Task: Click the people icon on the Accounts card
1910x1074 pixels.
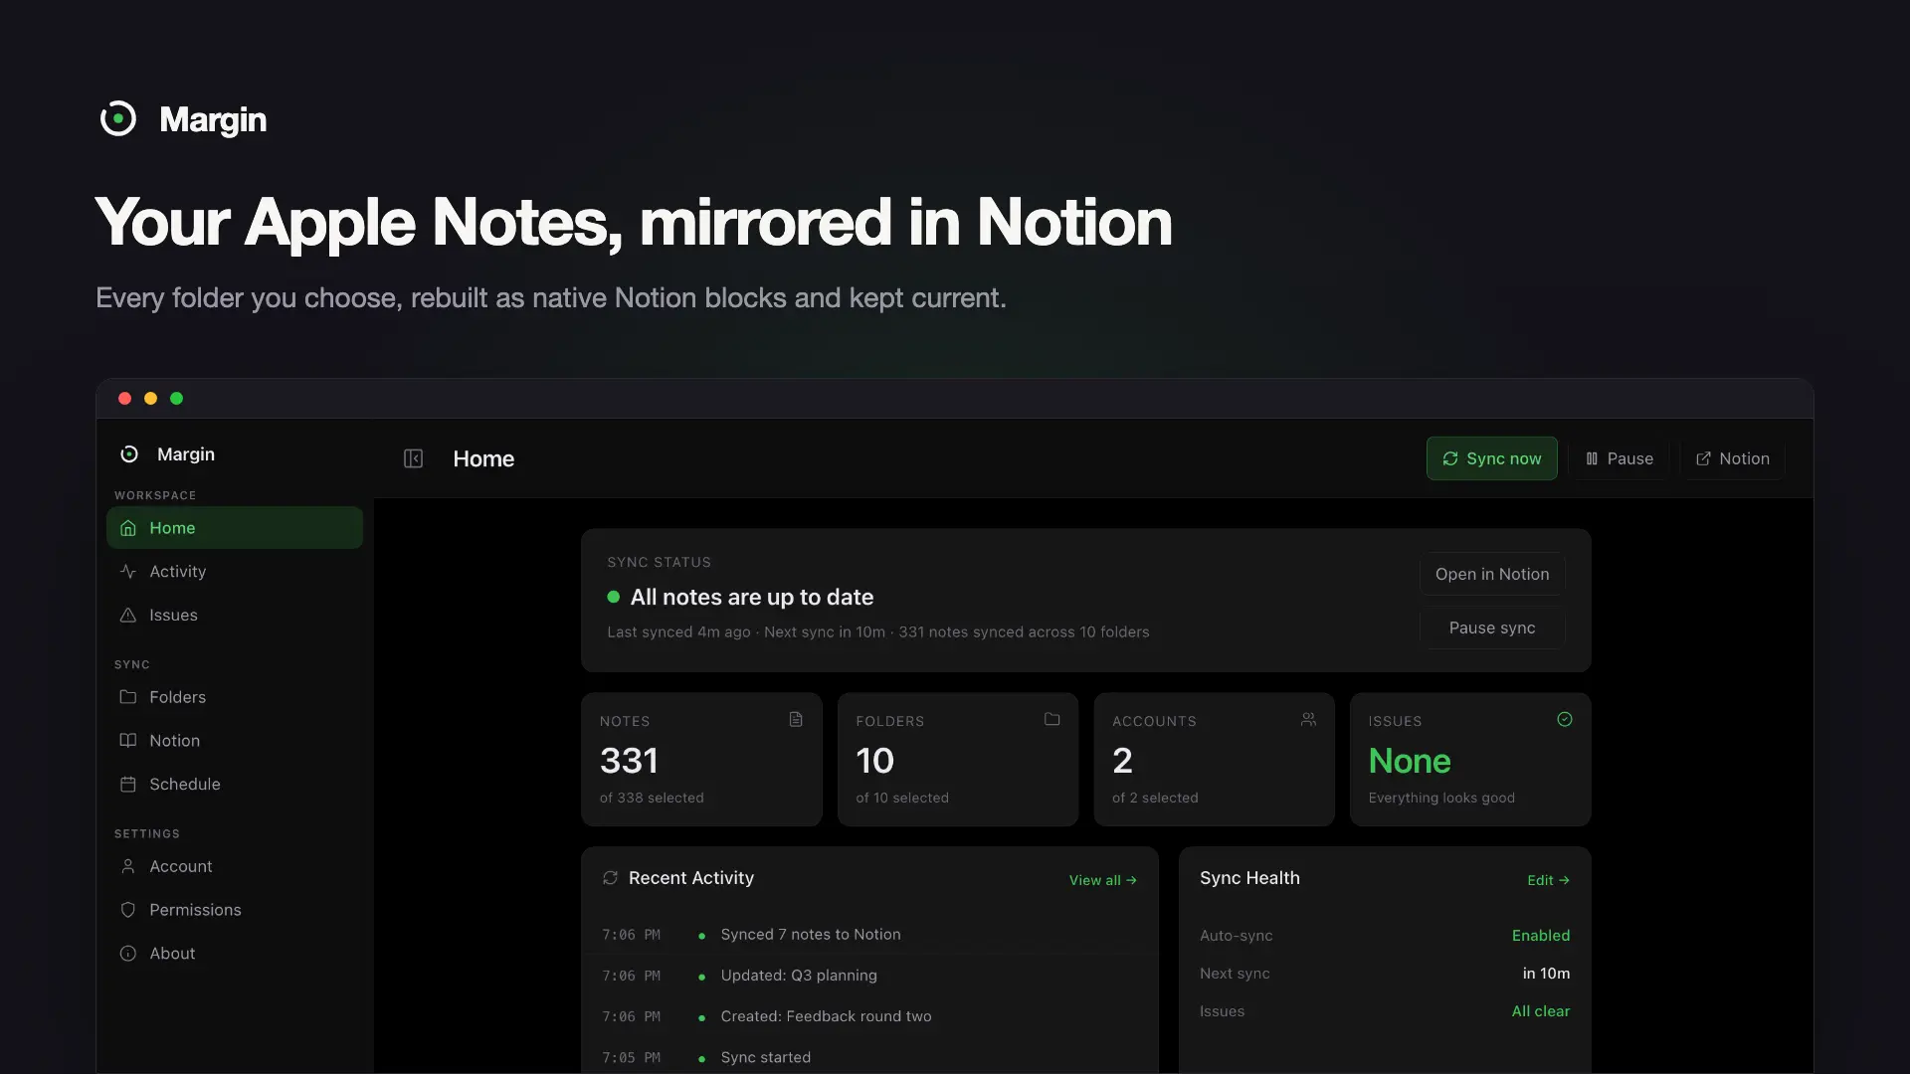Action: pos(1308,719)
